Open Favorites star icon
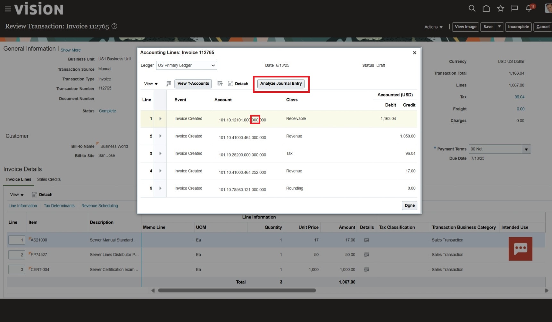Image resolution: width=552 pixels, height=322 pixels. [500, 8]
